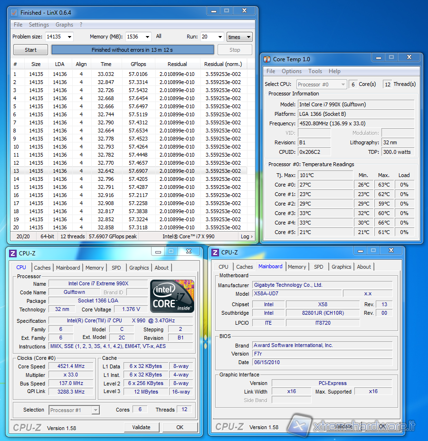Screen dimensions: 428x441
Task: Click the title bar icon of the CPU-Z window showing the CPU tab
Action: (x=13, y=253)
